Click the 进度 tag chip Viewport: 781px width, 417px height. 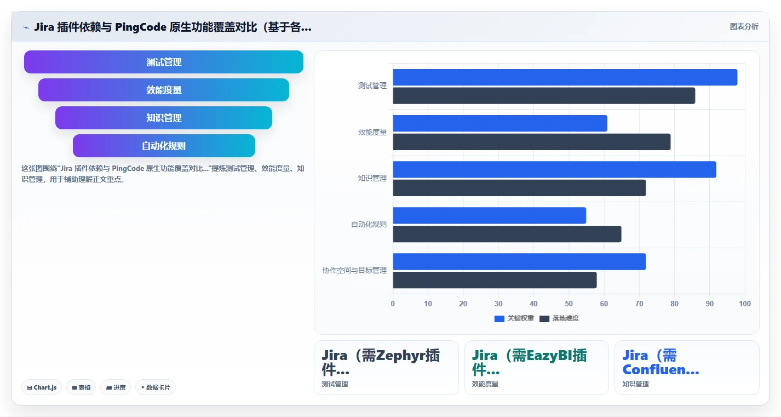[x=116, y=387]
